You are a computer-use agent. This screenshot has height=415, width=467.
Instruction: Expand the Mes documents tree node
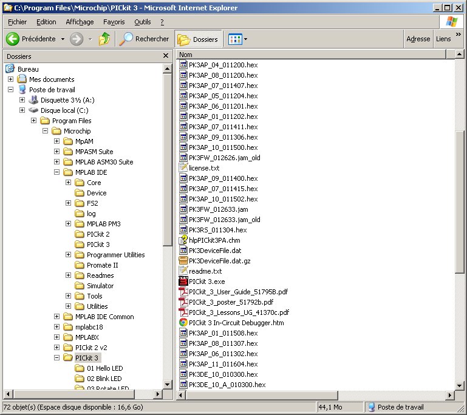click(11, 79)
